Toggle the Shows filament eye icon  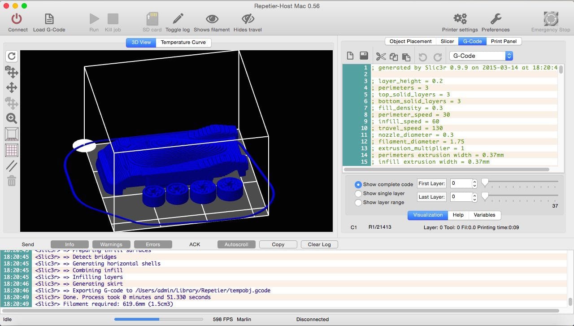(x=212, y=19)
